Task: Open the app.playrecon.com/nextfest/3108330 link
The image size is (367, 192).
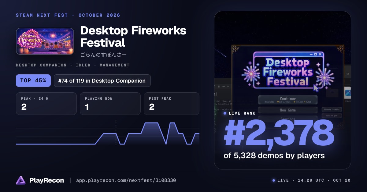Action: tap(126, 180)
